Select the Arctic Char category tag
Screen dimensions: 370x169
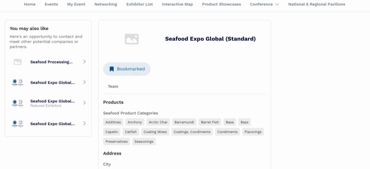pyautogui.click(x=158, y=122)
